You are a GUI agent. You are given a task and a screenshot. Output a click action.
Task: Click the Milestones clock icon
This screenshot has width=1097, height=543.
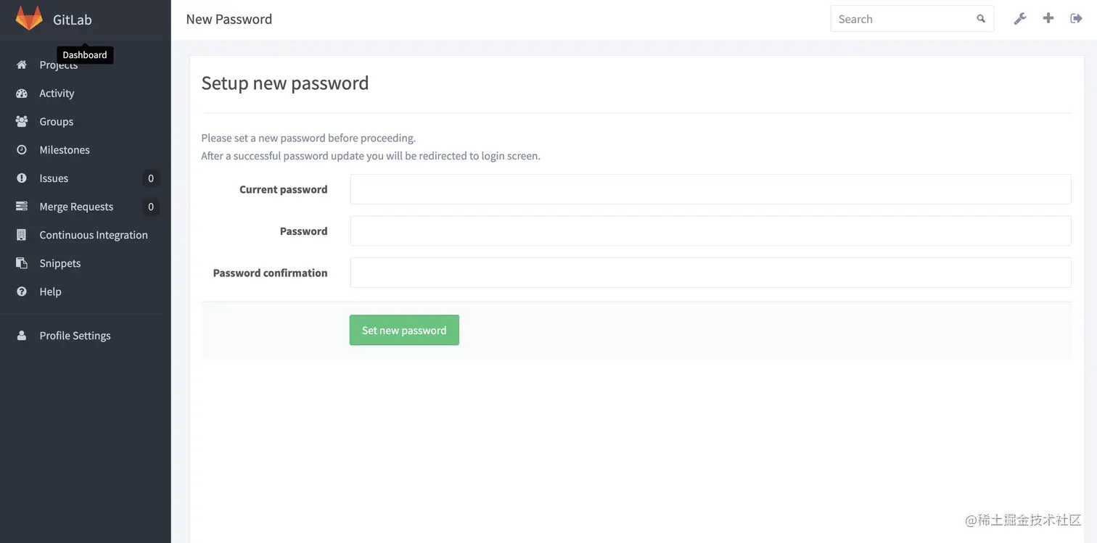coord(21,149)
